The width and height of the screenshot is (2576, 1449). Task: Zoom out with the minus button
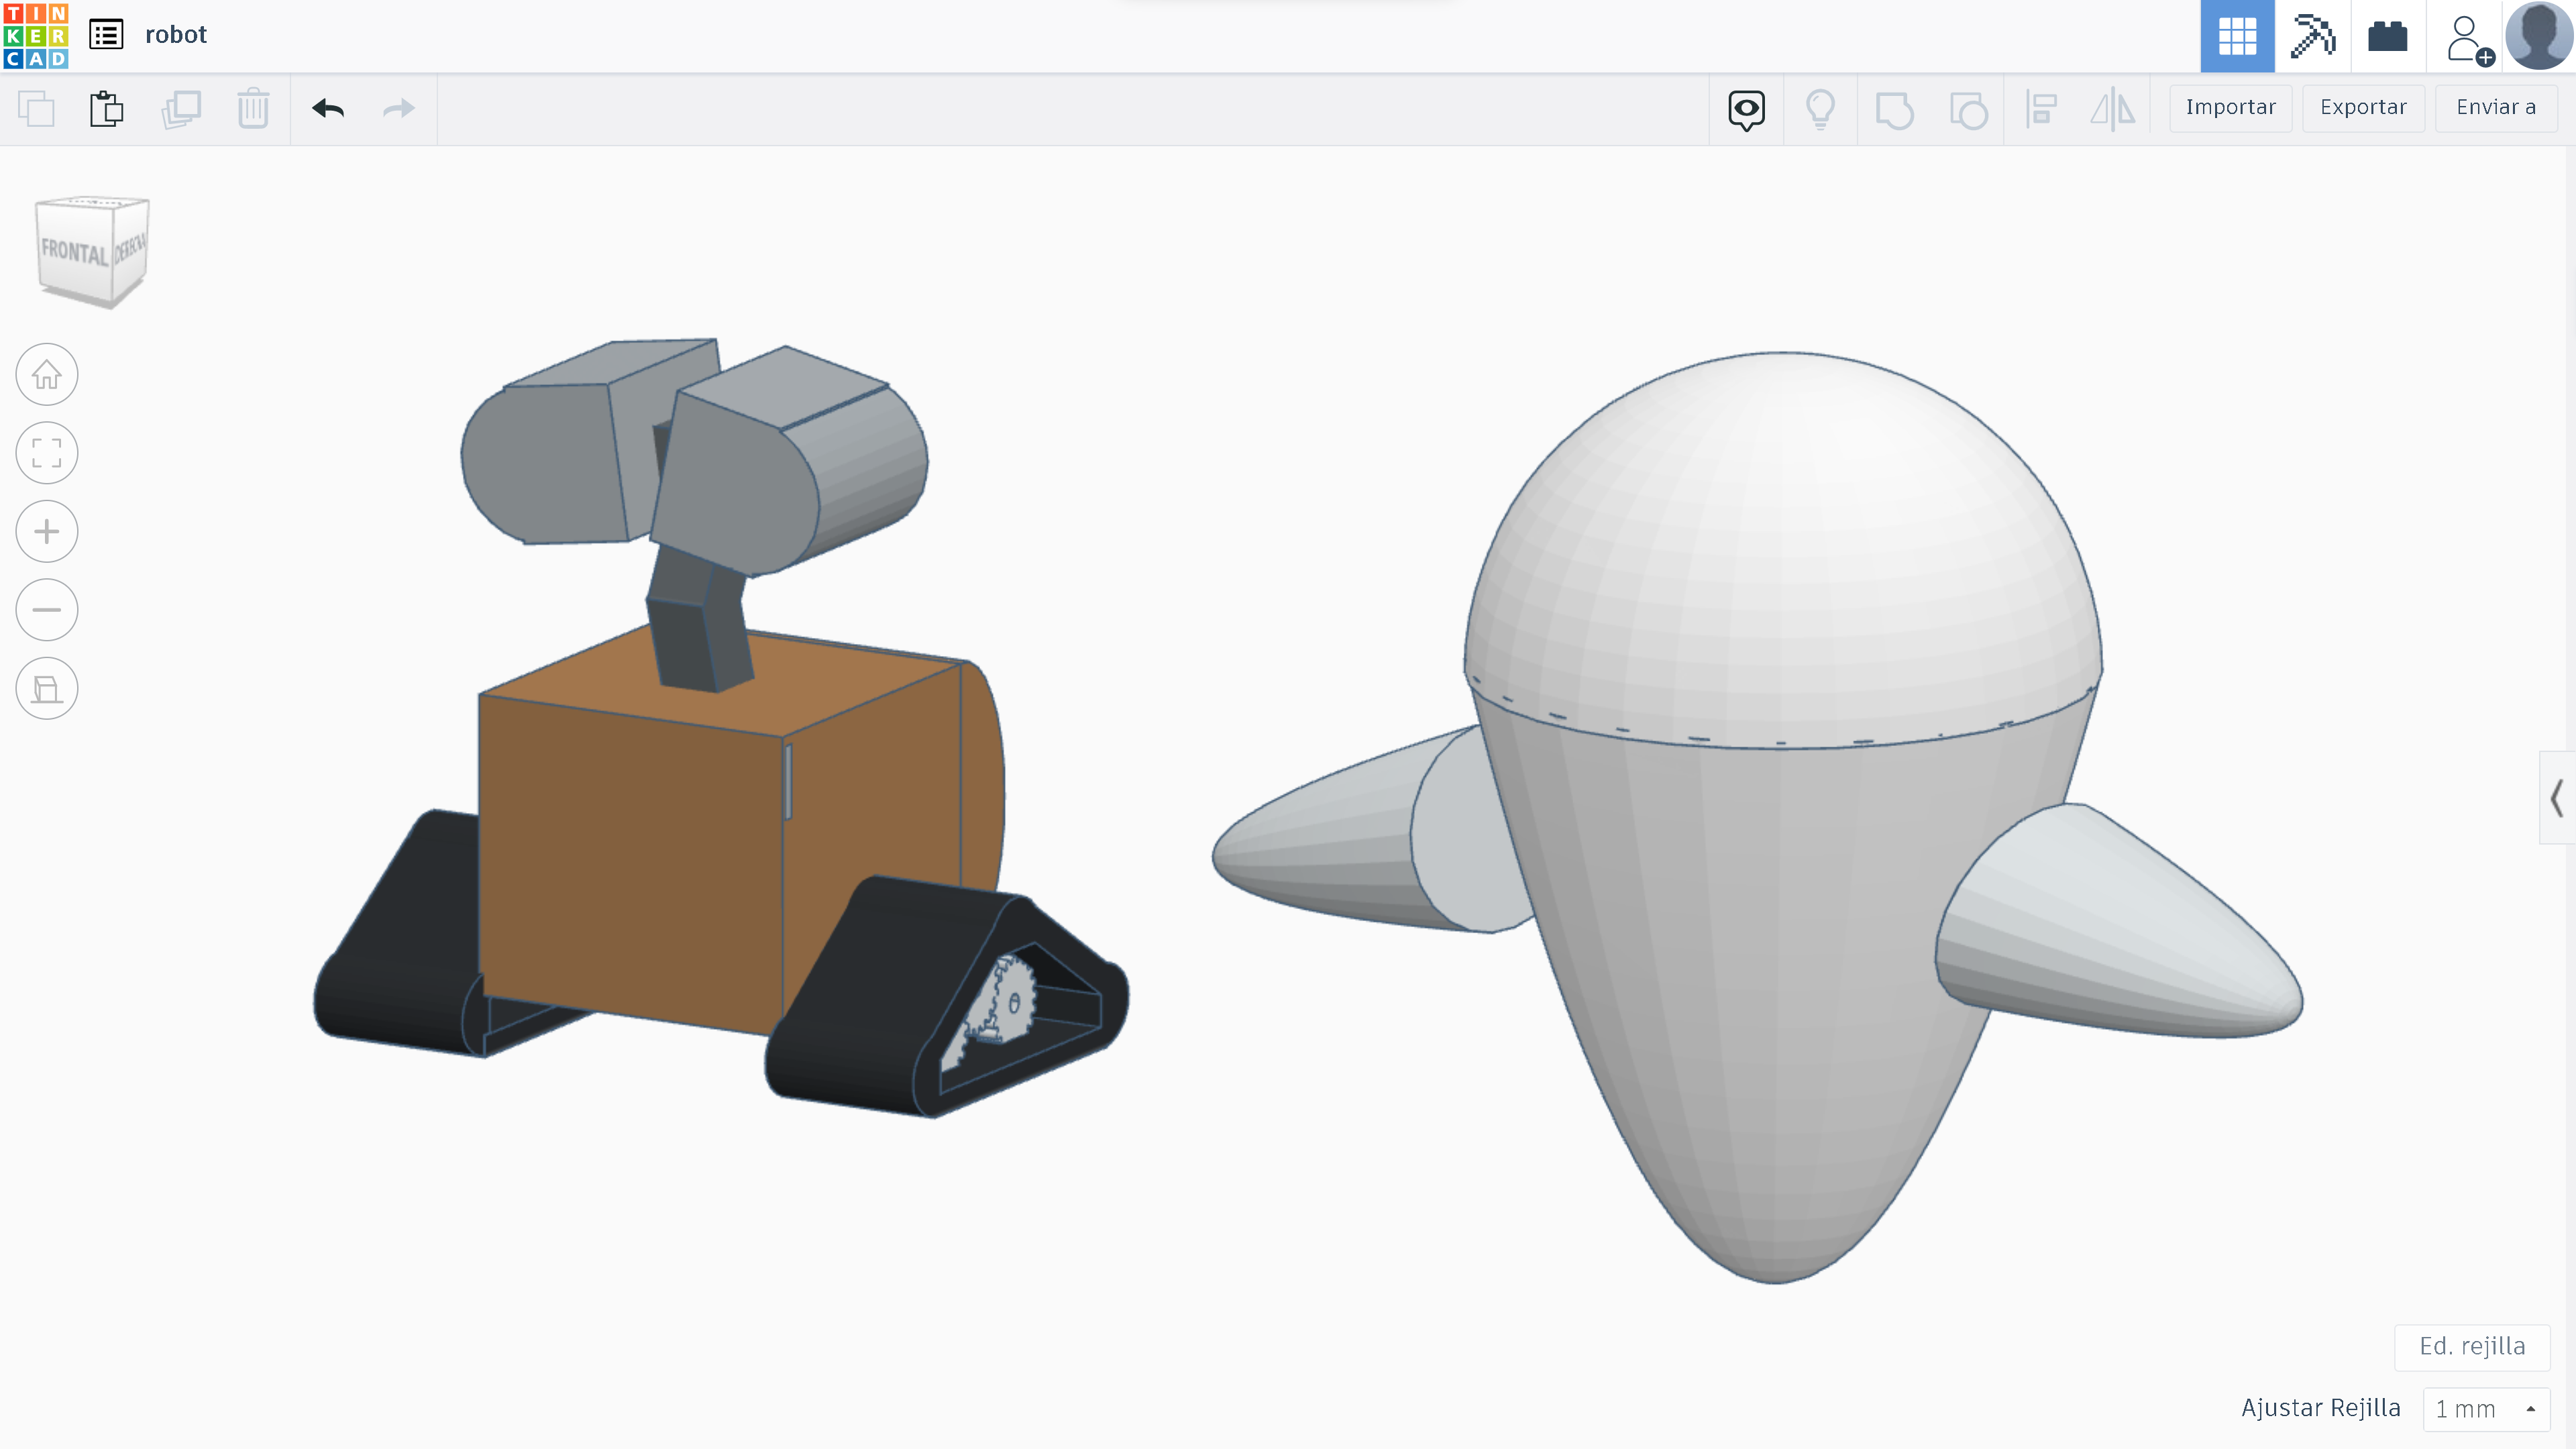(47, 610)
